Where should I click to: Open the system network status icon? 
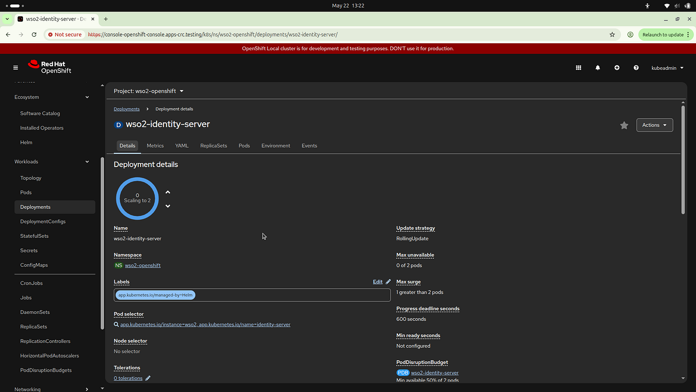click(667, 6)
